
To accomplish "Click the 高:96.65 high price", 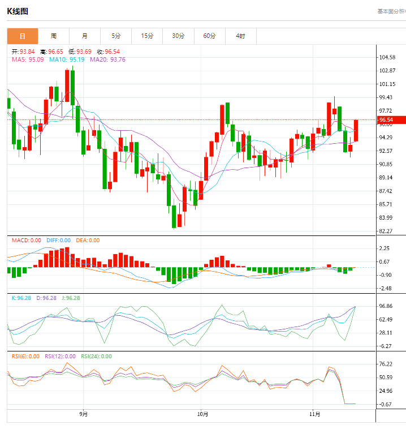I will coord(51,52).
